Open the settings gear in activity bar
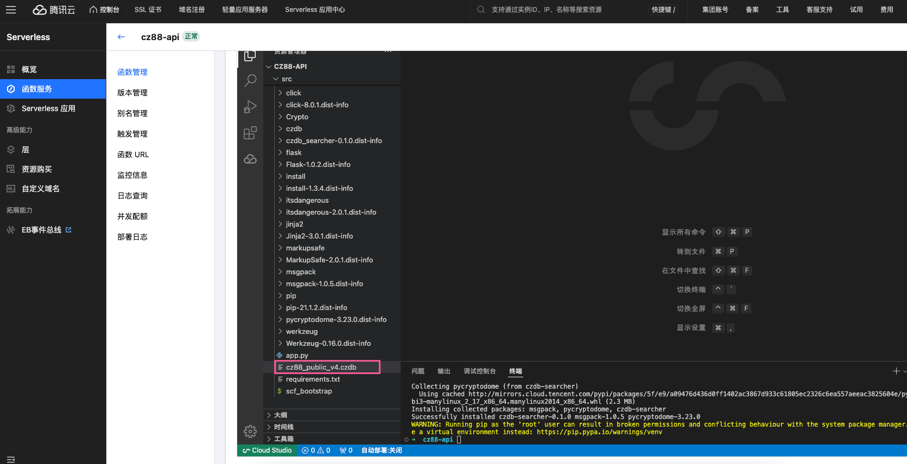Image resolution: width=907 pixels, height=464 pixels. pyautogui.click(x=250, y=431)
